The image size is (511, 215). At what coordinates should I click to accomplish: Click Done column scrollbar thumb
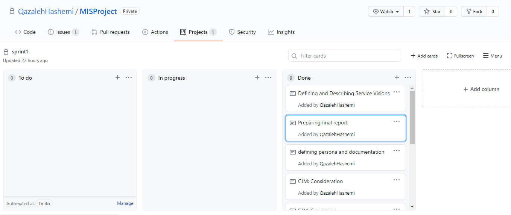[x=412, y=117]
